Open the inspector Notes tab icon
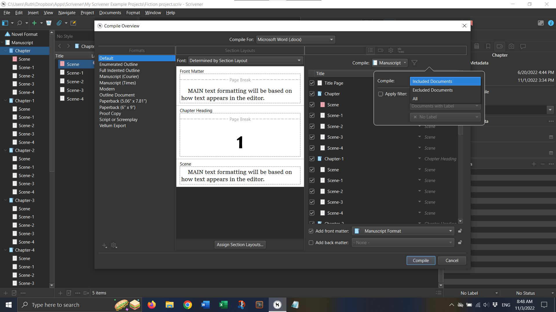The height and width of the screenshot is (312, 556). pos(477,46)
